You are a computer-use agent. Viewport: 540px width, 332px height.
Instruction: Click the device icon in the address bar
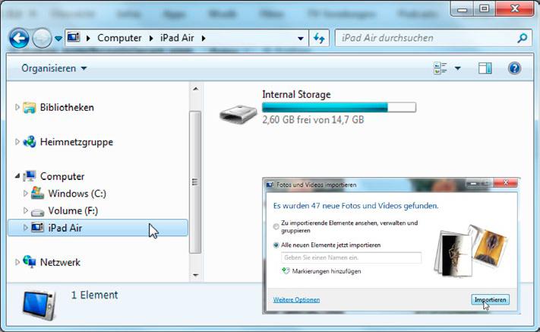tap(74, 37)
